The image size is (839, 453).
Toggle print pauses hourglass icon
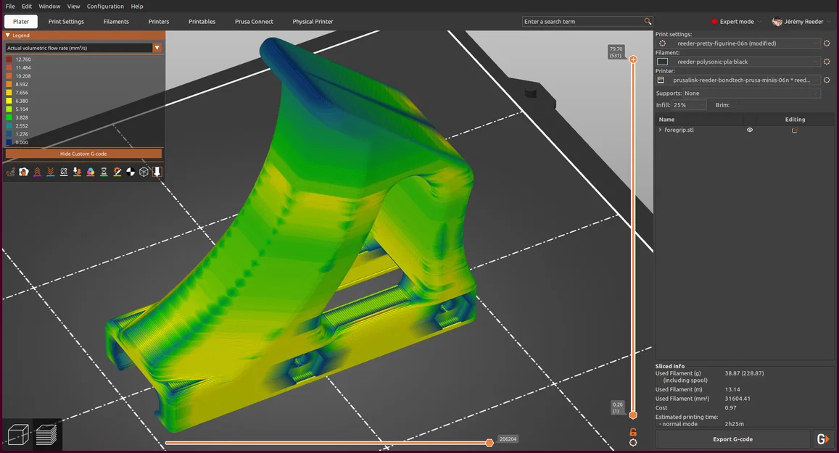(104, 172)
